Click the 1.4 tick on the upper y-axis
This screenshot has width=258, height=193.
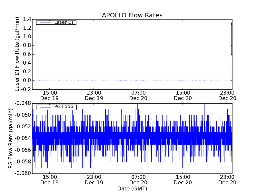[27, 19]
